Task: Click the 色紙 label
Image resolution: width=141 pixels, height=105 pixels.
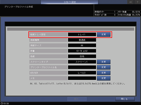Action: point(49,56)
